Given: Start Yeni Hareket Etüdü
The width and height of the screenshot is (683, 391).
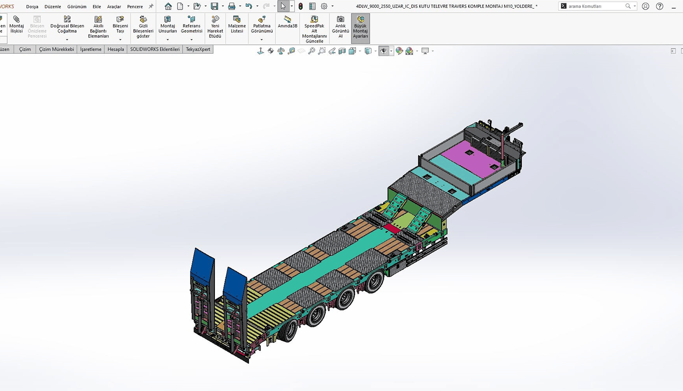Looking at the screenshot, I should tap(215, 27).
